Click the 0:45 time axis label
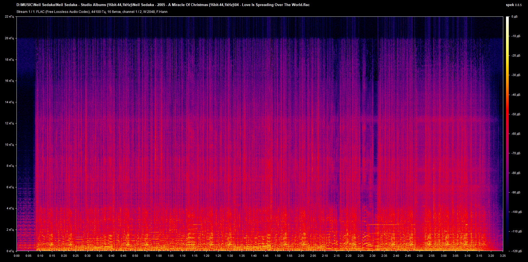 tap(123, 256)
